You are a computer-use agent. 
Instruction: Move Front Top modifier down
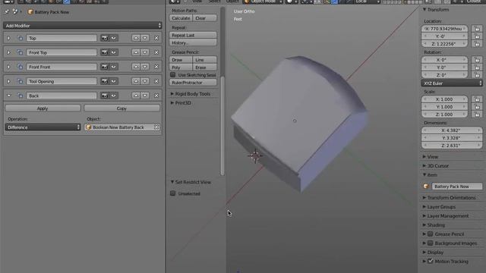tap(145, 52)
